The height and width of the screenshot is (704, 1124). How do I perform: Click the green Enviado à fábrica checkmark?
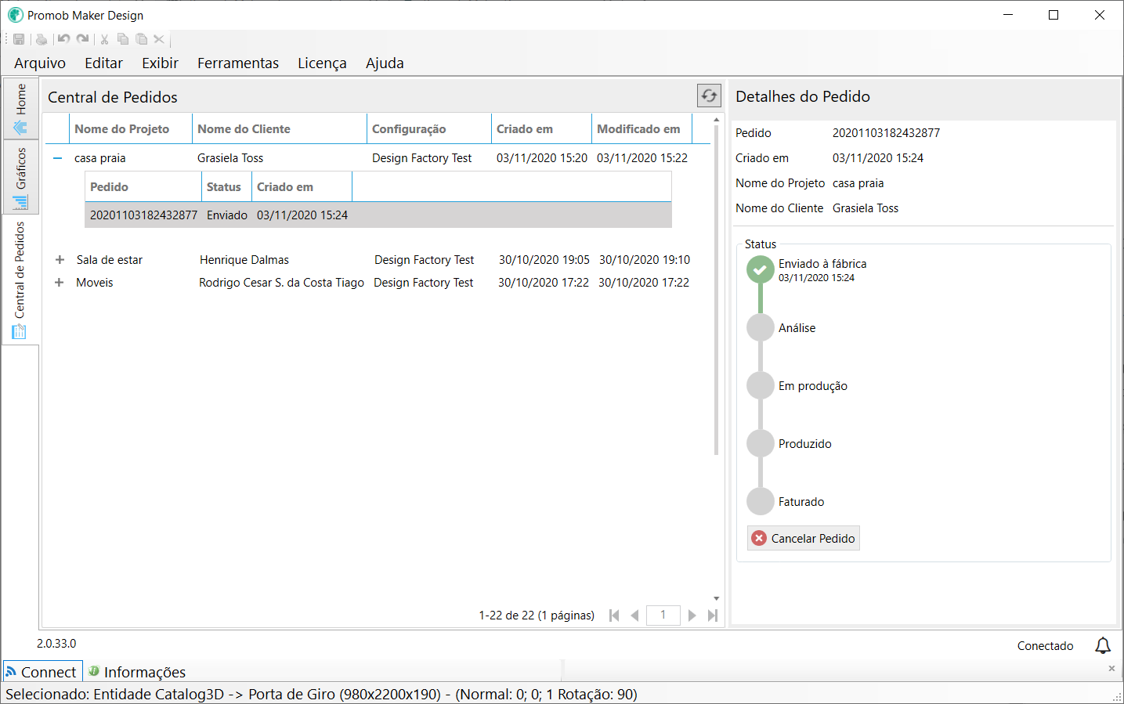coord(760,269)
